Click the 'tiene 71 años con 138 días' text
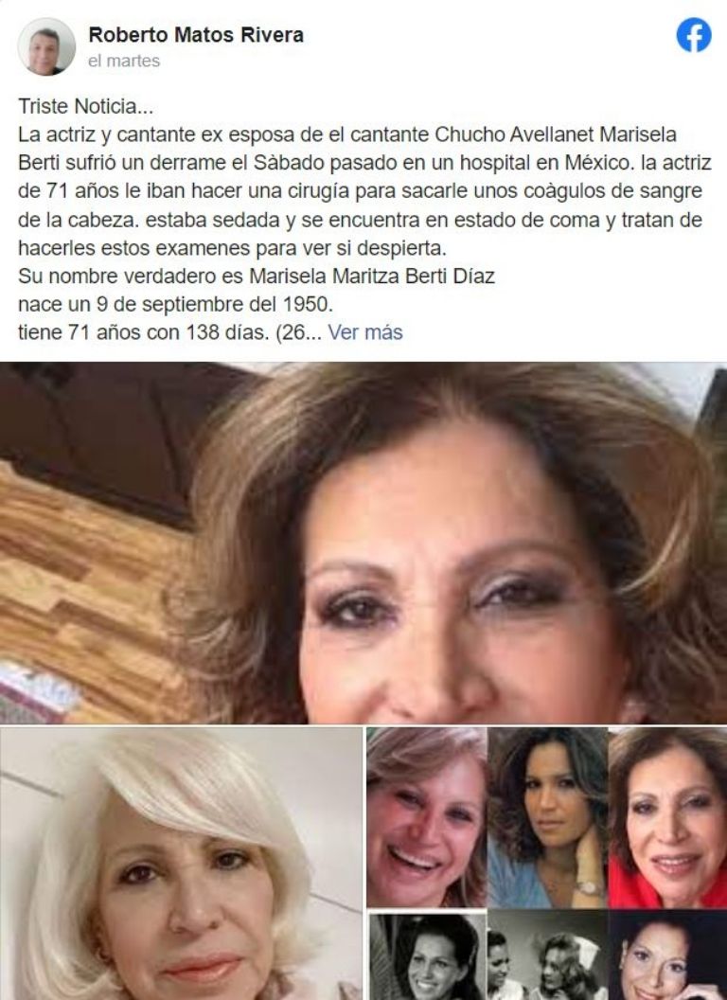This screenshot has height=1000, width=727. pyautogui.click(x=143, y=332)
